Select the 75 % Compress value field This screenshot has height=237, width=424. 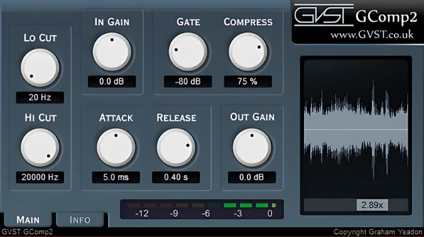pyautogui.click(x=248, y=82)
